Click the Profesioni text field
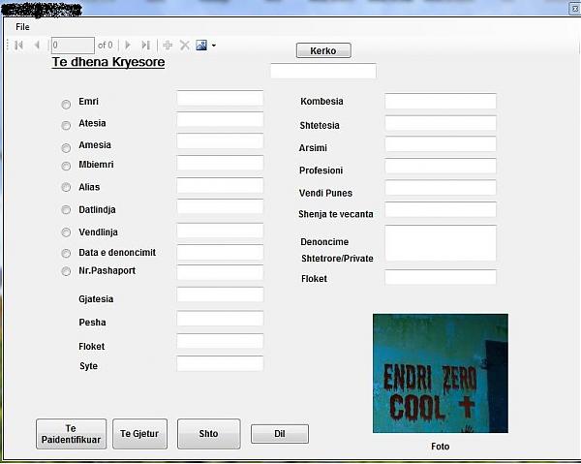This screenshot has height=464, width=581. pos(441,166)
